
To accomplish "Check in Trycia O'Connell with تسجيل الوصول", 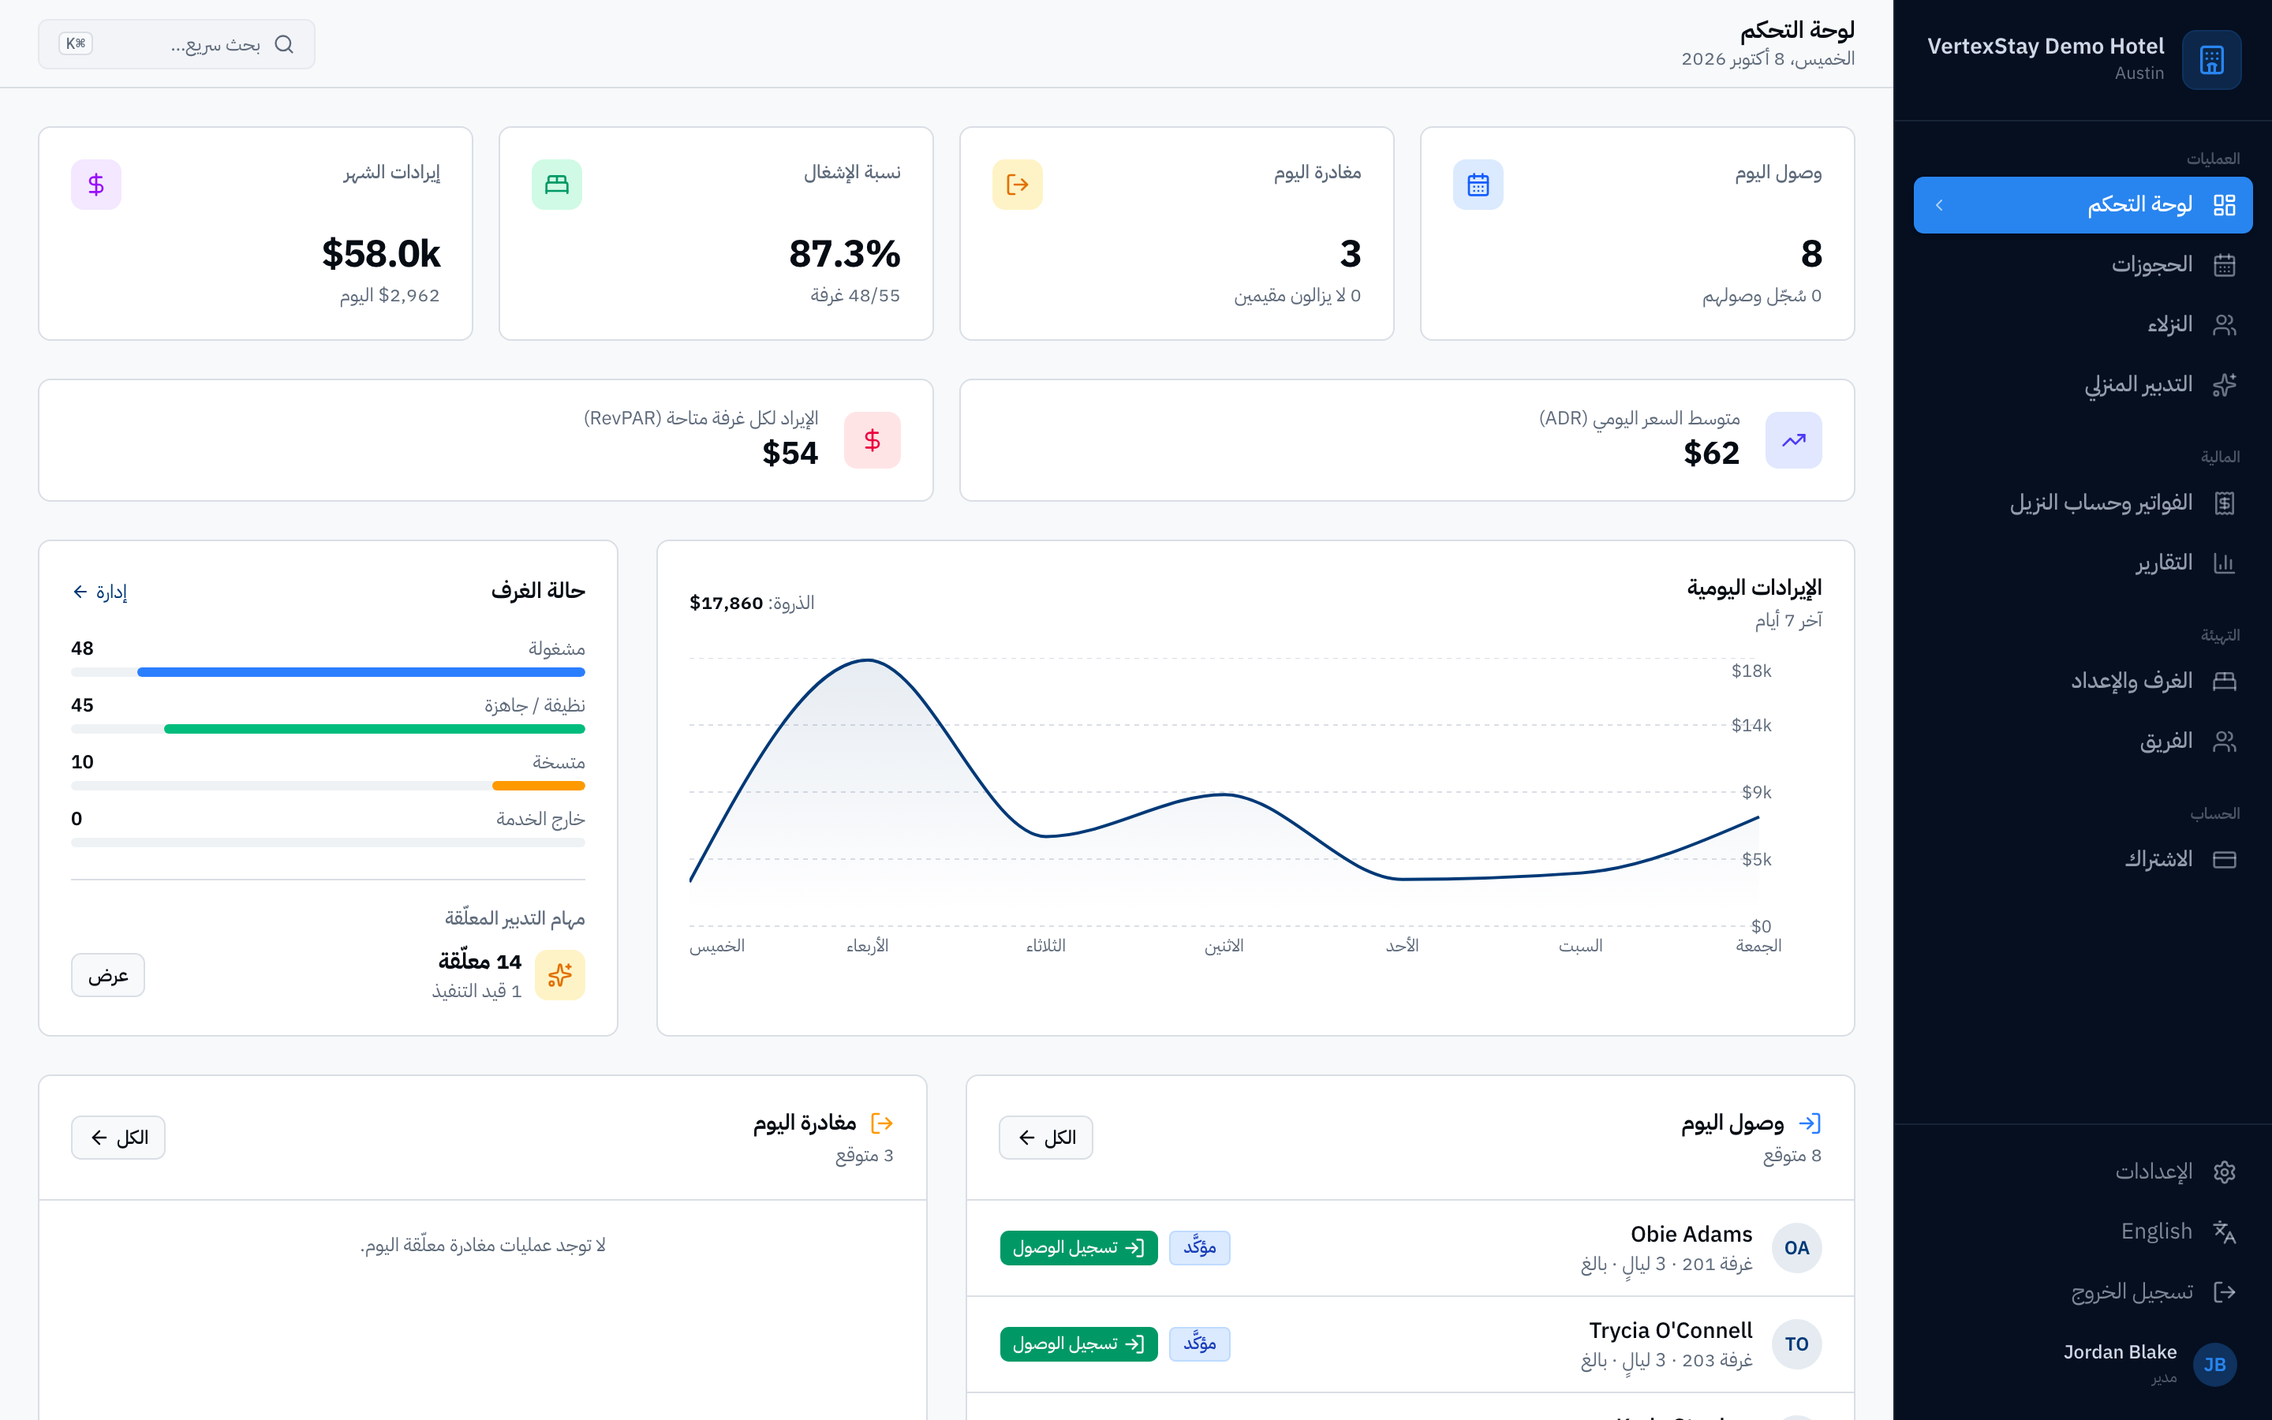I will click(1078, 1345).
